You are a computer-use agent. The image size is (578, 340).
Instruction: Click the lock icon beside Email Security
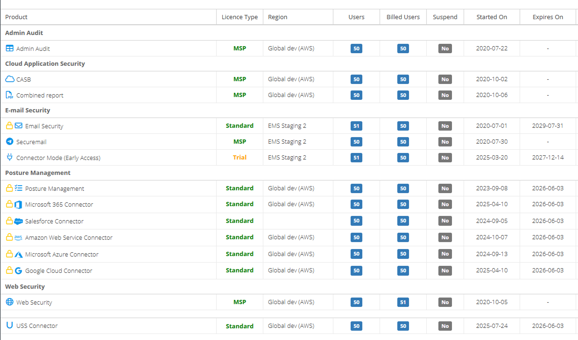click(9, 125)
